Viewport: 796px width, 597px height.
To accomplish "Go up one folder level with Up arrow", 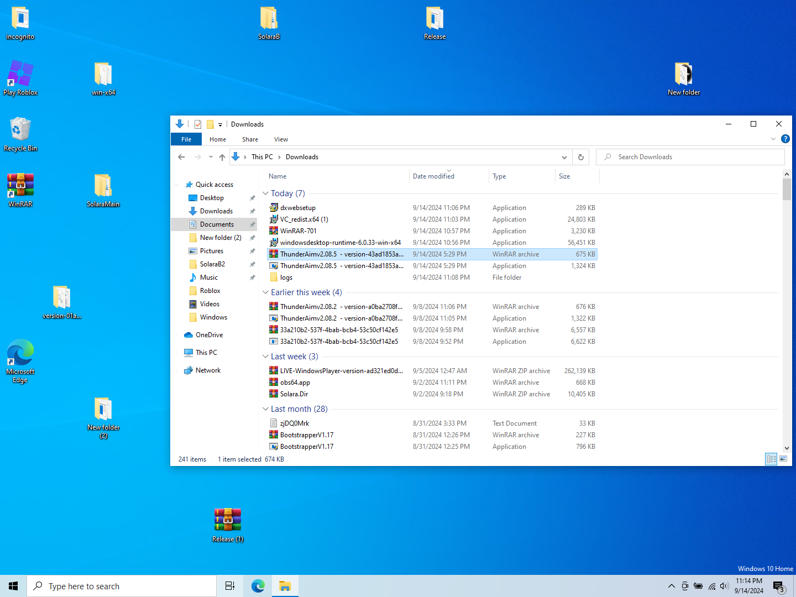I will [222, 157].
